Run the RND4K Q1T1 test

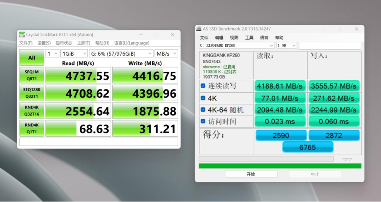click(x=32, y=128)
